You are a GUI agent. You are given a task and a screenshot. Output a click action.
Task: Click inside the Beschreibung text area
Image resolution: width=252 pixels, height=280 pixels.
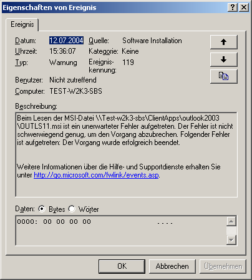pos(126,154)
